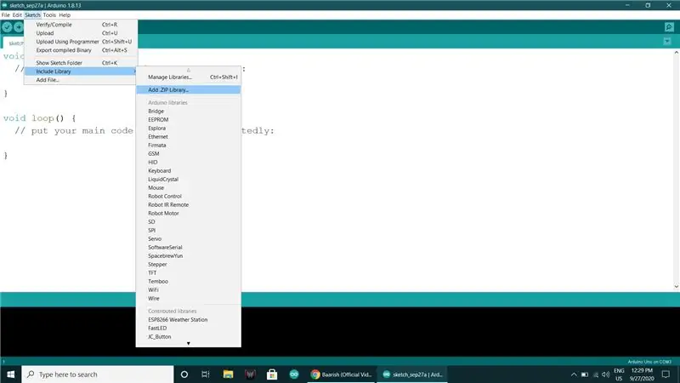Open the tab dropdown arrow below Serial Monitor
Image resolution: width=680 pixels, height=383 pixels.
667,41
